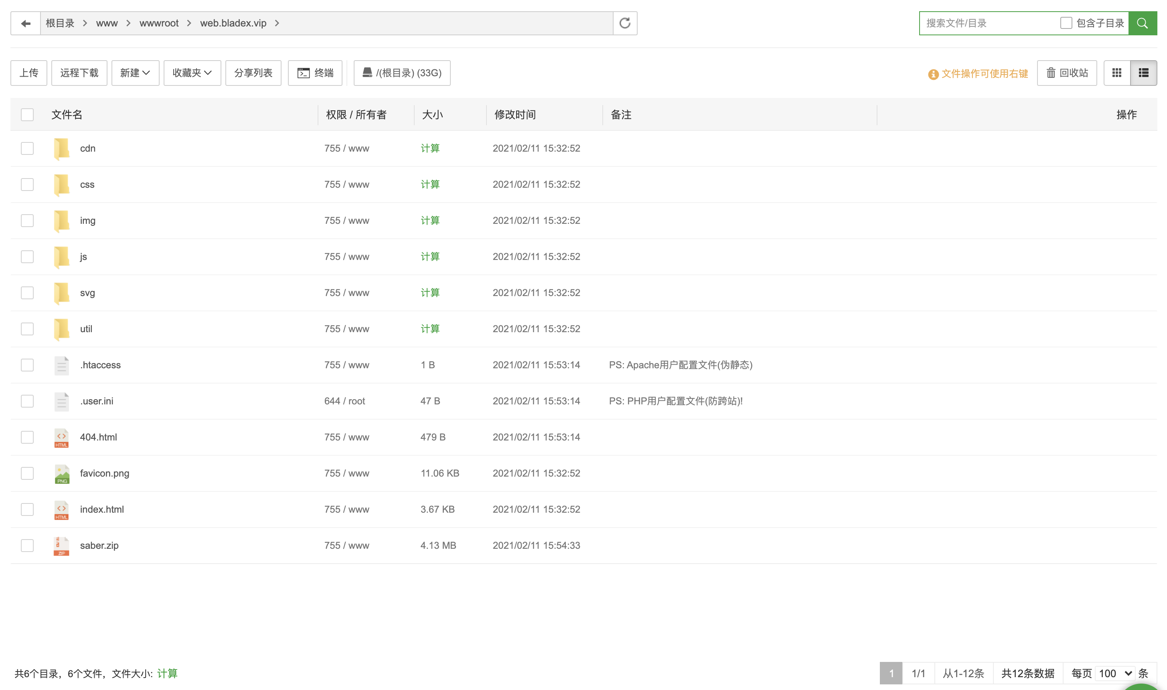Toggle the 包含子目录 checkbox
The width and height of the screenshot is (1167, 690).
[x=1066, y=23]
